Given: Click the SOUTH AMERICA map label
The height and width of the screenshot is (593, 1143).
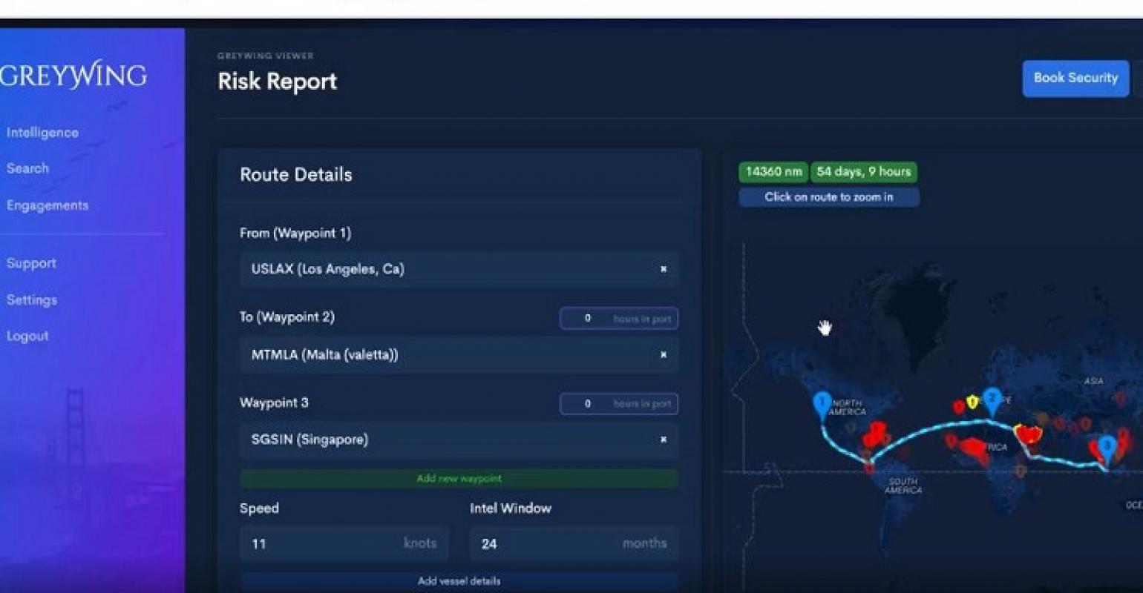Looking at the screenshot, I should (903, 486).
